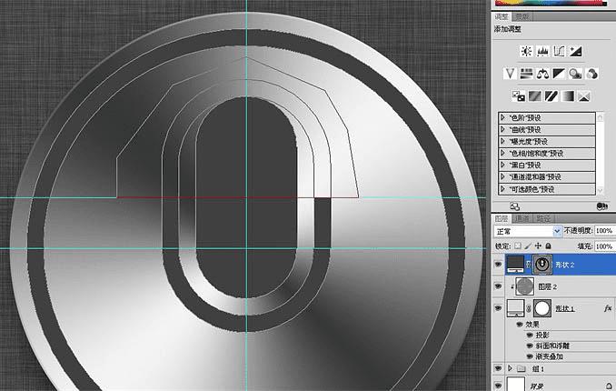Screen dimensions: 616x391
Task: Add a Color Balance adjustment
Action: [542, 74]
